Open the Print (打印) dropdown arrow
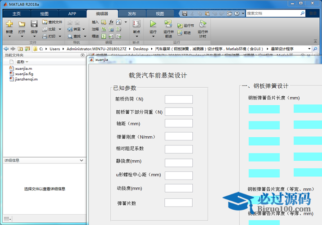 pyautogui.click(x=60, y=36)
